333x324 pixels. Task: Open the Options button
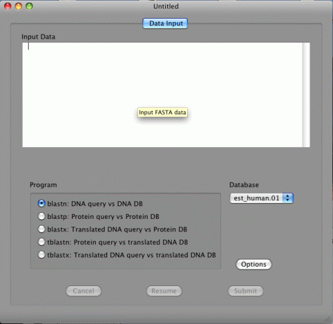click(254, 264)
